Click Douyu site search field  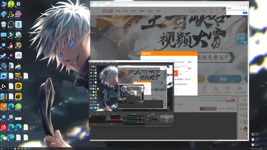(x=196, y=11)
